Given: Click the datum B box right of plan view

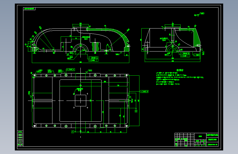Looking at the screenshot, I should click(x=136, y=111).
